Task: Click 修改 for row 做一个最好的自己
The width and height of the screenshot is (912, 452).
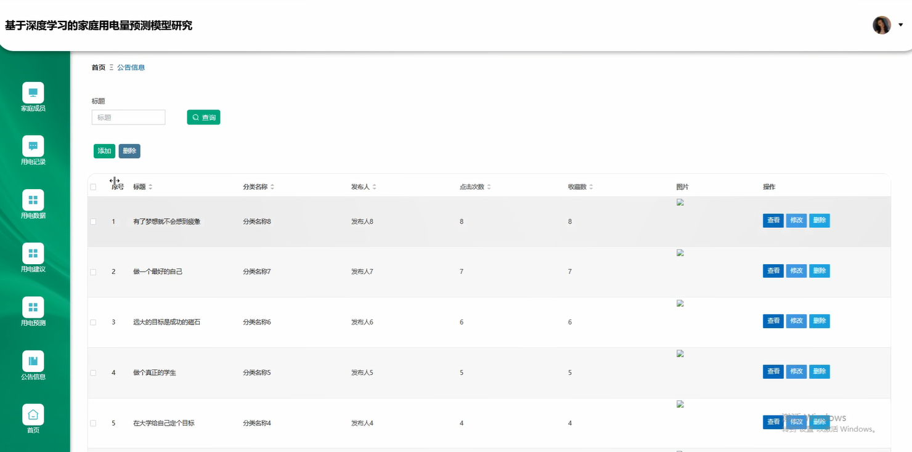Action: tap(796, 271)
